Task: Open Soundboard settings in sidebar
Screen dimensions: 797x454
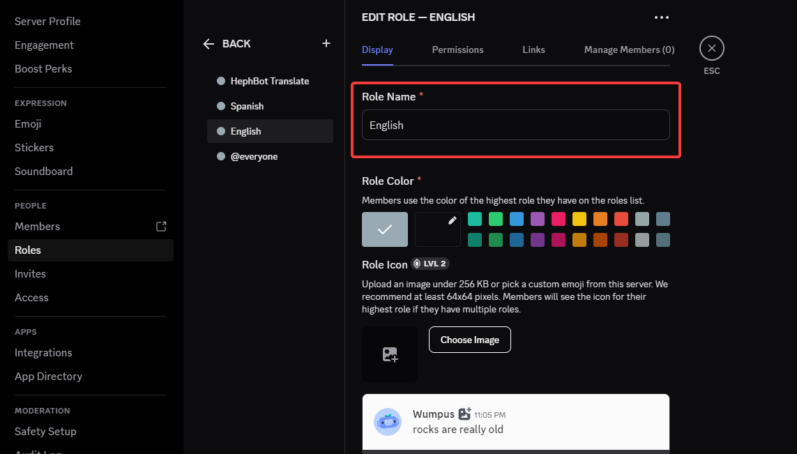Action: coord(43,171)
